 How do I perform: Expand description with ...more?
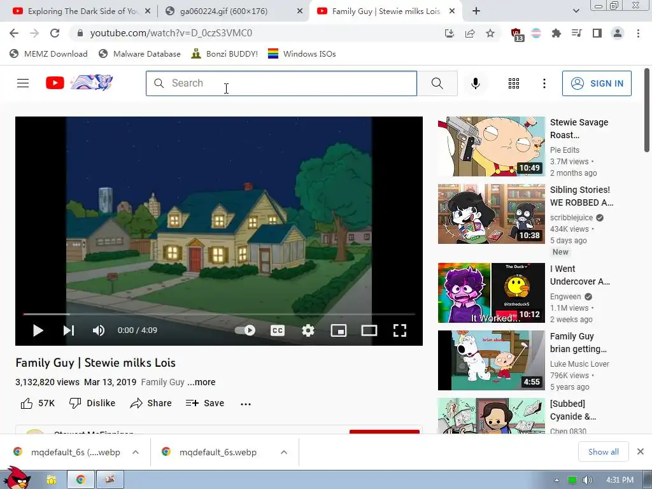201,382
